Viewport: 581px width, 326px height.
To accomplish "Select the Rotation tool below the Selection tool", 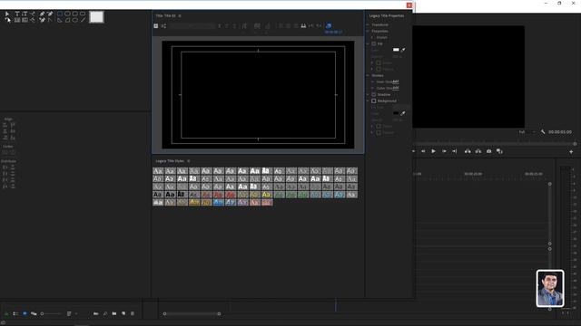I will [x=8, y=20].
